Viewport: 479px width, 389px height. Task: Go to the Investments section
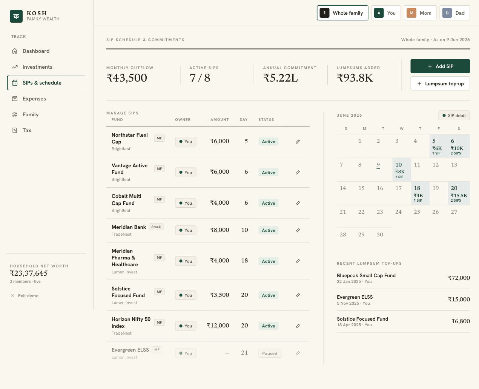46,67
